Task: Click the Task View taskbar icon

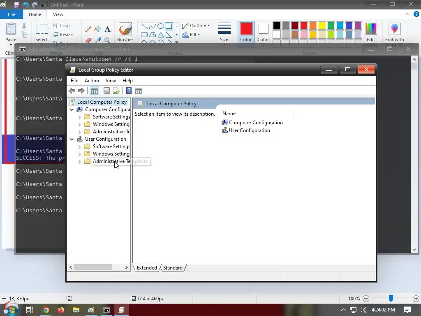Action: pos(30,310)
